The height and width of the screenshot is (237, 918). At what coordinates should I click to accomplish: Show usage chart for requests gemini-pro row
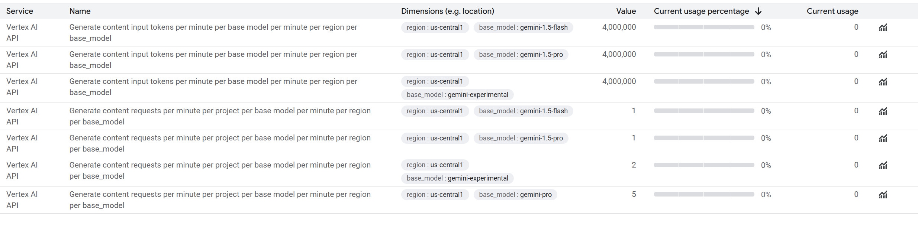883,195
